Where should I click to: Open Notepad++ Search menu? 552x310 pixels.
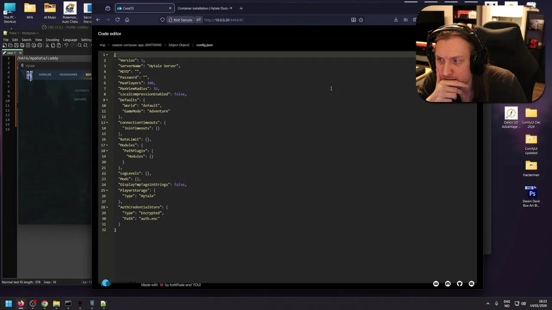point(26,40)
